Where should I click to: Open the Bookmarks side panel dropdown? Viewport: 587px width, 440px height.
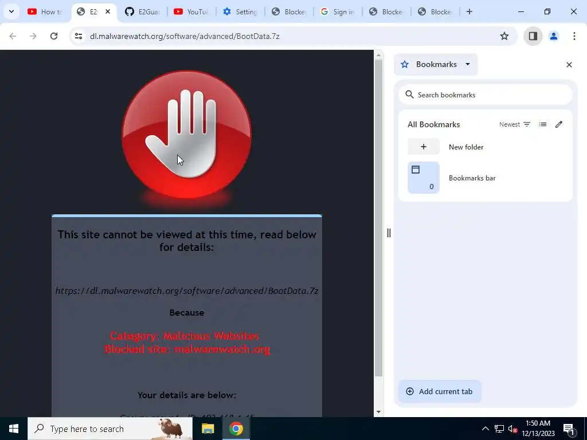click(x=436, y=64)
